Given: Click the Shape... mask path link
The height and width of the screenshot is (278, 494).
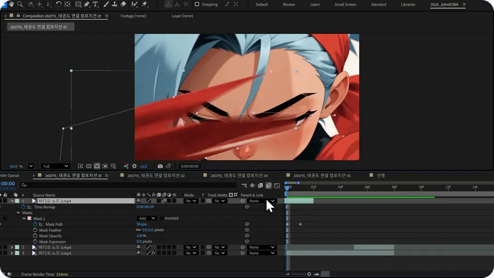Looking at the screenshot, I should click(143, 224).
